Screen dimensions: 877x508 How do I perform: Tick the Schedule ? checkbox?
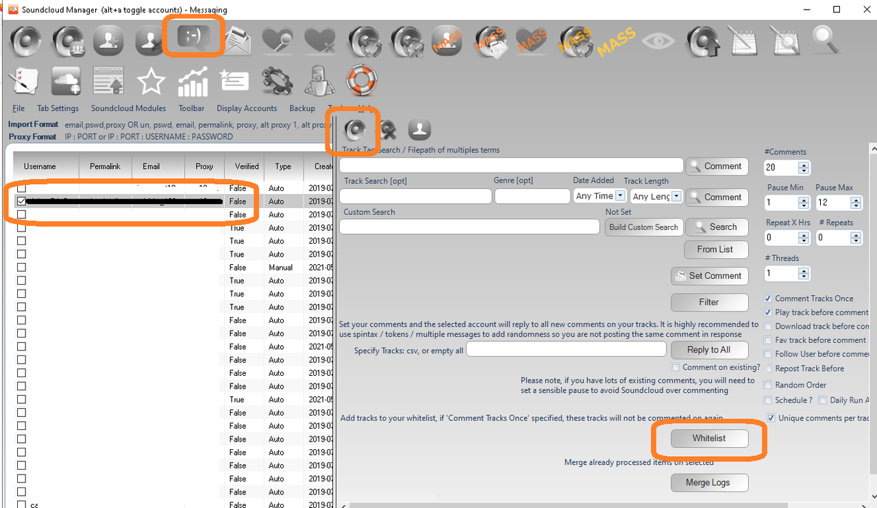[x=769, y=401]
